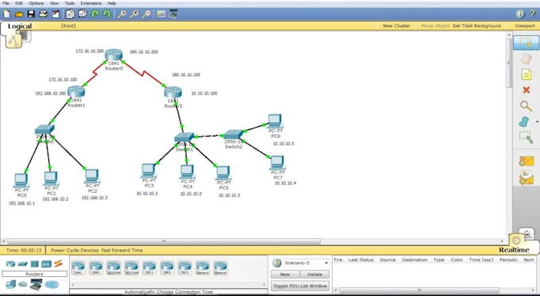540x296 pixels.
Task: Select the Custom Made Devices icon
Action: (37, 284)
